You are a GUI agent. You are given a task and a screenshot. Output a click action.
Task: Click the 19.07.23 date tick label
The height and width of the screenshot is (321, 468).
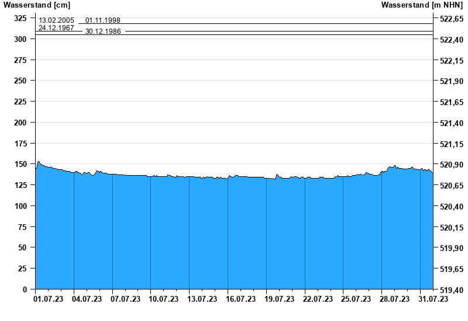pyautogui.click(x=280, y=299)
